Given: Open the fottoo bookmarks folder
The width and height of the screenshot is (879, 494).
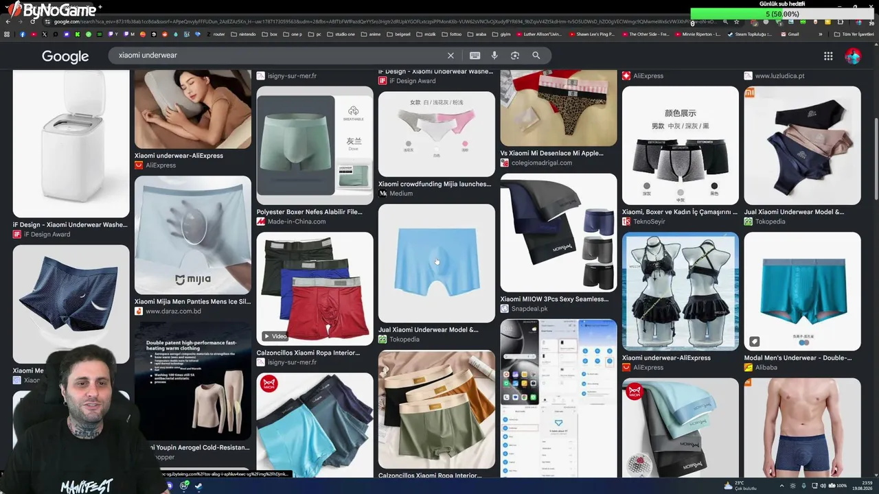Looking at the screenshot, I should coord(451,34).
